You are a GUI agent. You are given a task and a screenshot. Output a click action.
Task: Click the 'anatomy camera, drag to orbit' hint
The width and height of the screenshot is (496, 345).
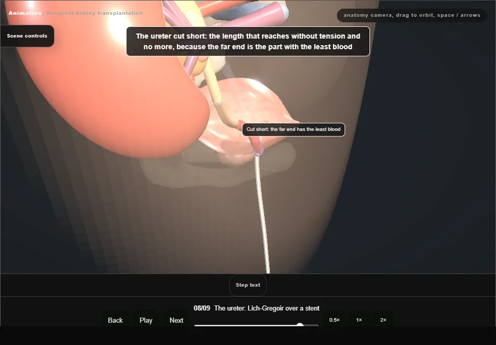(412, 15)
